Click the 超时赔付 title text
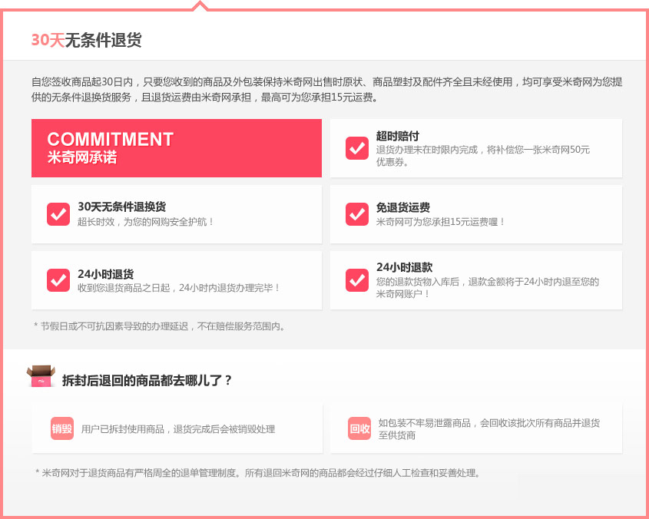Image resolution: width=649 pixels, height=519 pixels. tap(397, 136)
